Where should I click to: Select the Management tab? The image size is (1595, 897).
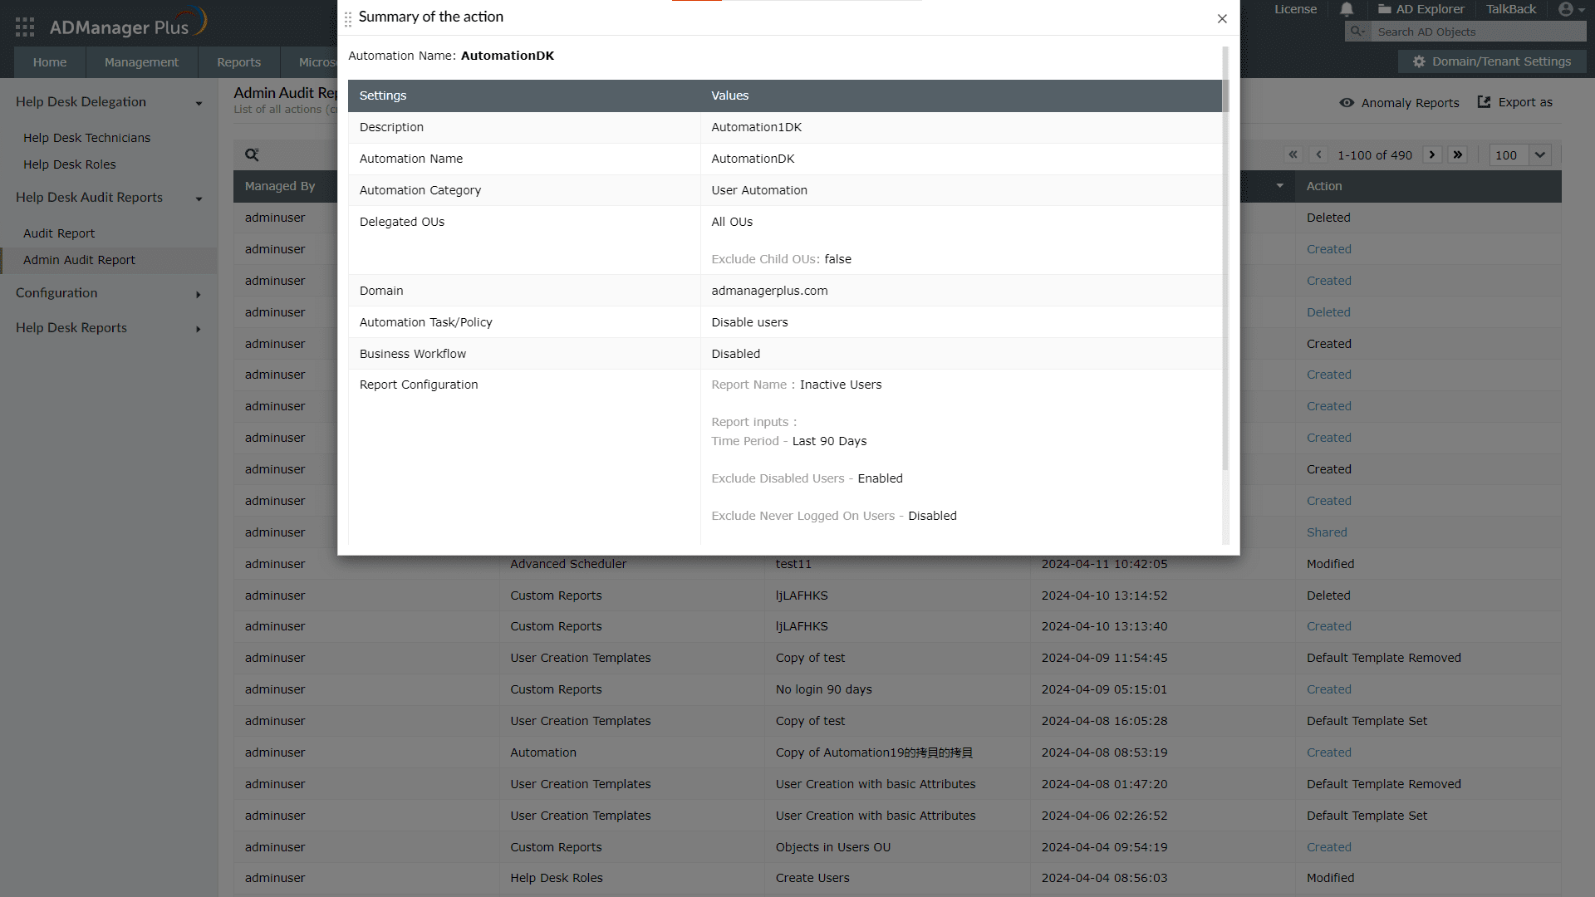click(x=140, y=61)
